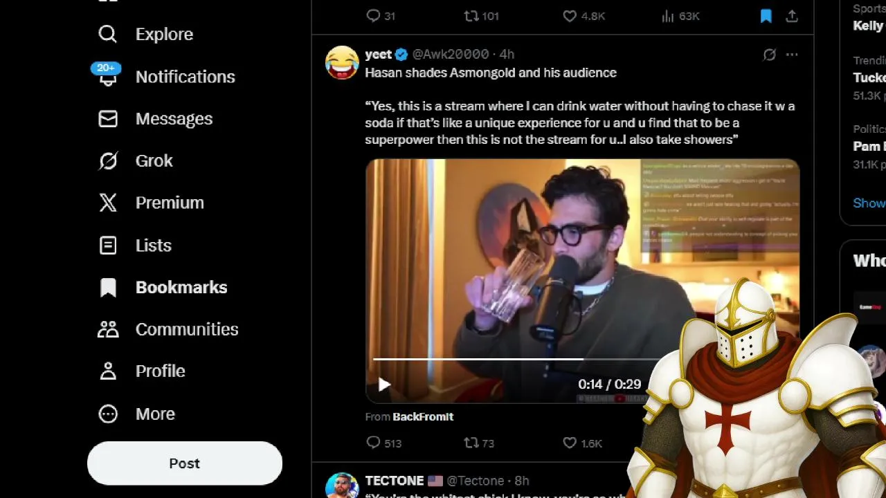This screenshot has width=886, height=498.
Task: Like yeet's tweet with 1.6K likes
Action: pos(570,443)
